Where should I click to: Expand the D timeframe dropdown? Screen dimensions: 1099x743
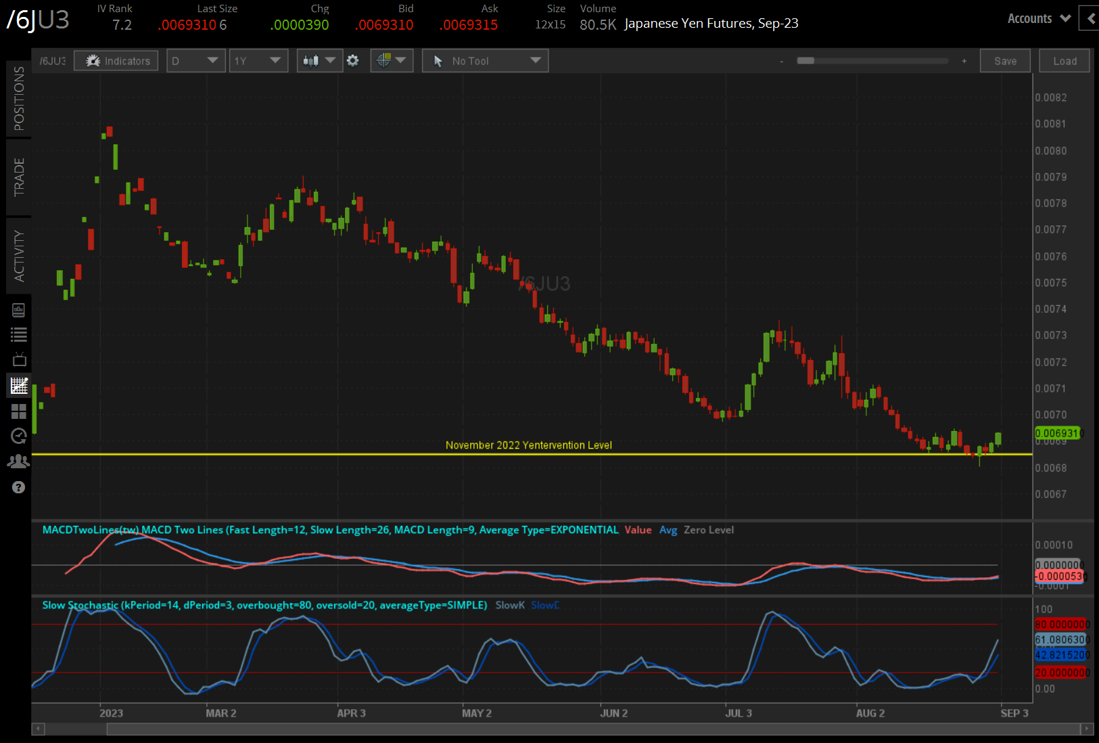pyautogui.click(x=195, y=61)
